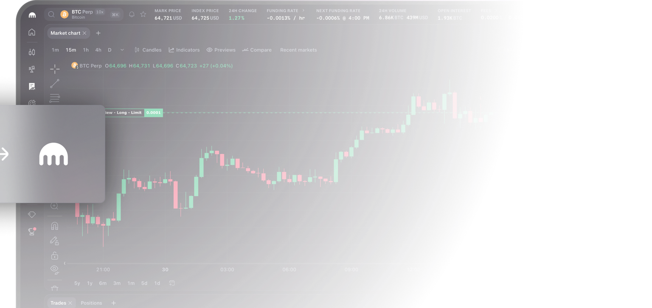652x308 pixels.
Task: Select the 15m timeframe
Action: pos(71,50)
